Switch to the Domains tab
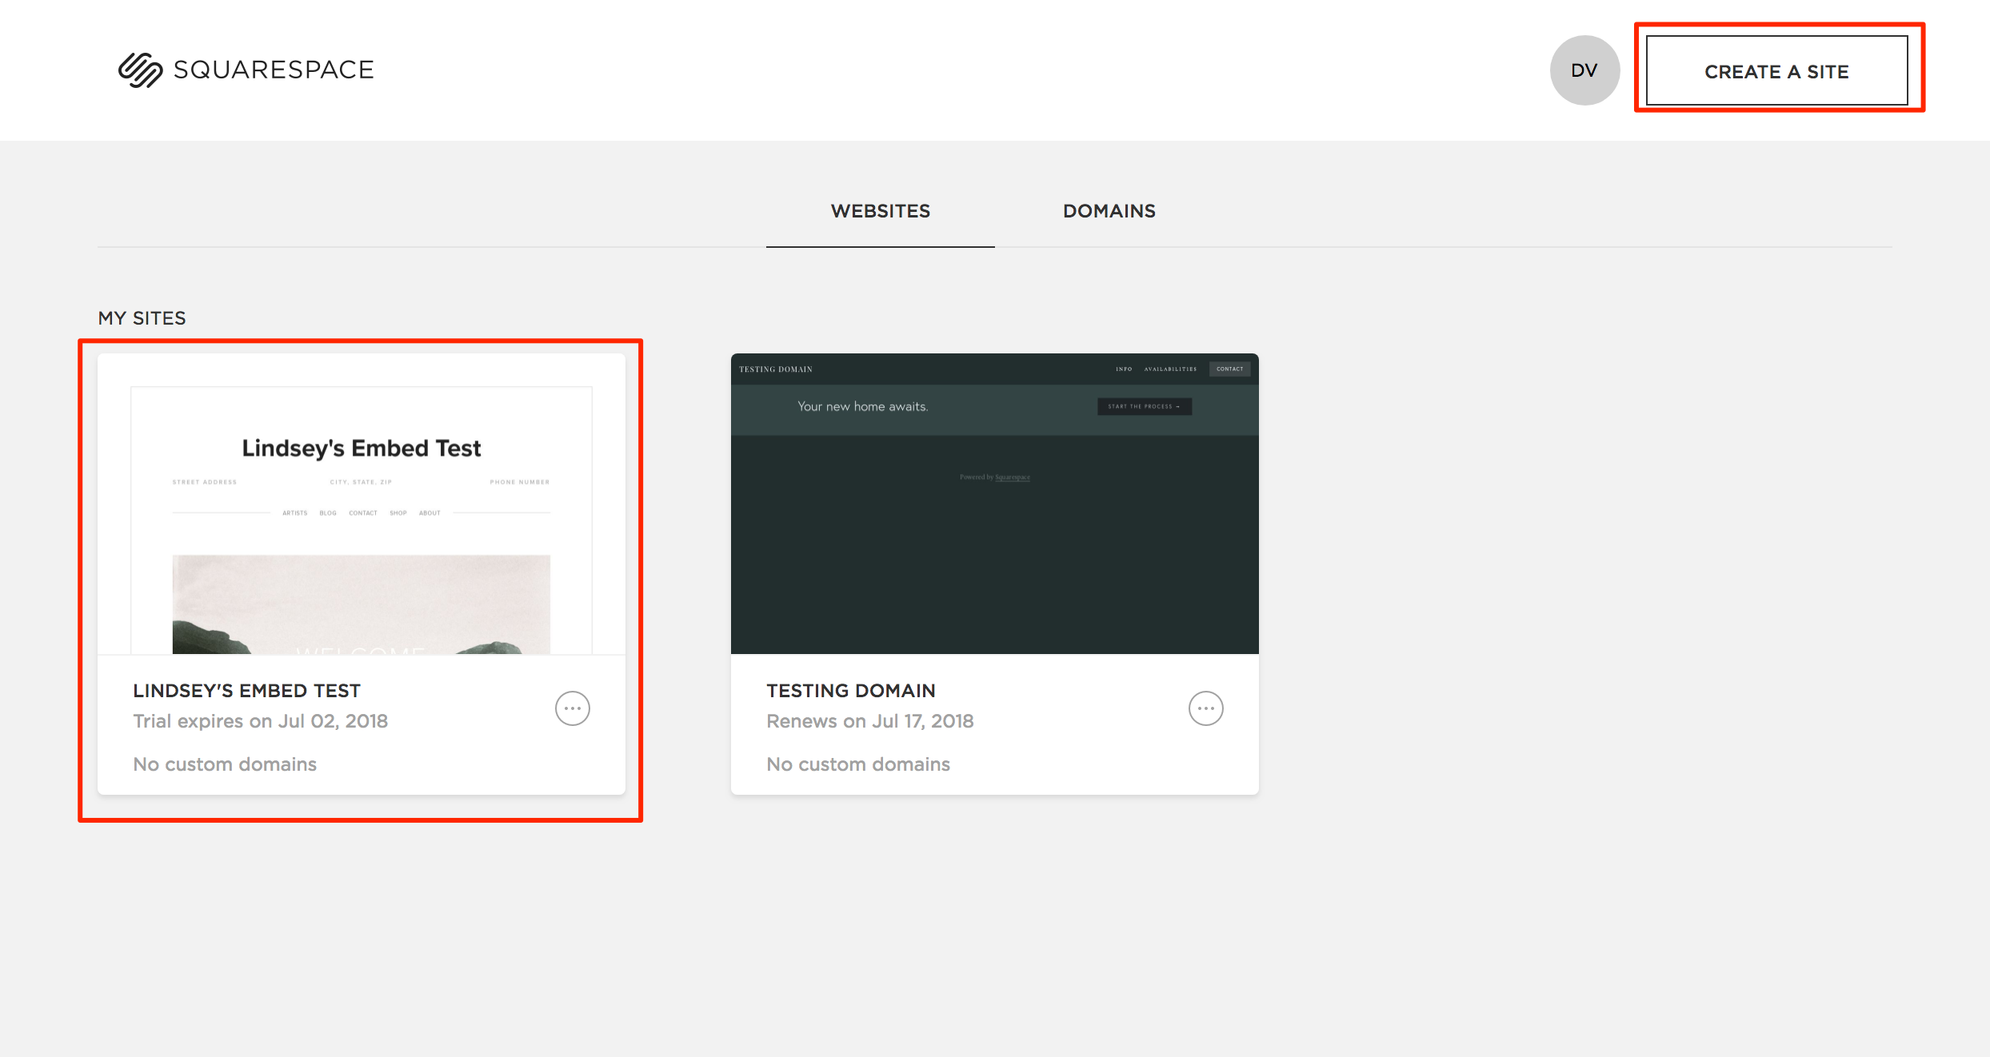The width and height of the screenshot is (1990, 1057). (1109, 211)
